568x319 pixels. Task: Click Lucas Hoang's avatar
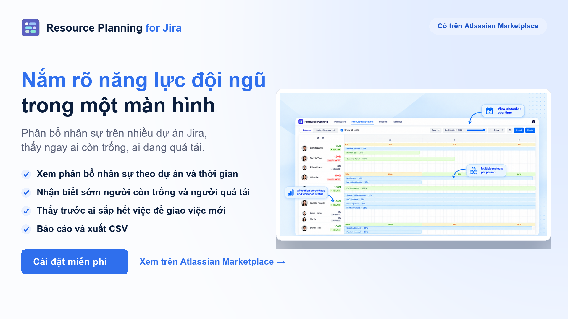304,213
